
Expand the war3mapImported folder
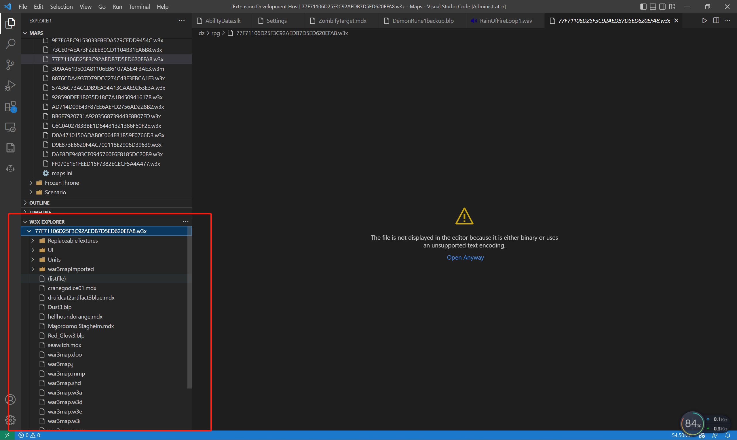click(x=33, y=269)
